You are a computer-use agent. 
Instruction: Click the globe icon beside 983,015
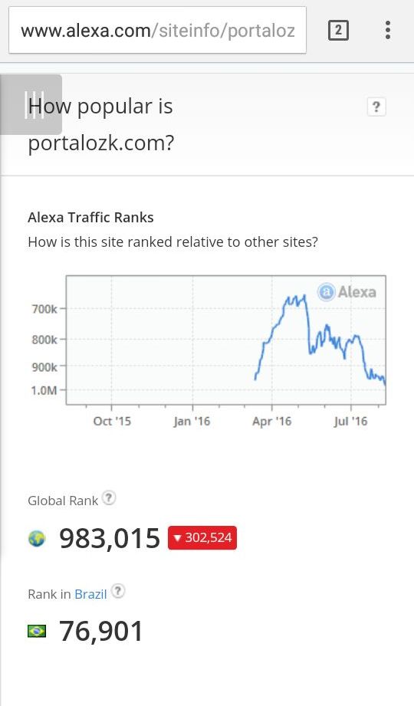(x=37, y=538)
